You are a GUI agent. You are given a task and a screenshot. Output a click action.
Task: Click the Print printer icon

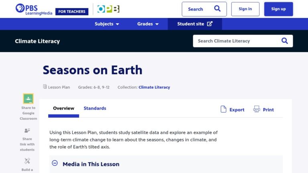point(257,109)
